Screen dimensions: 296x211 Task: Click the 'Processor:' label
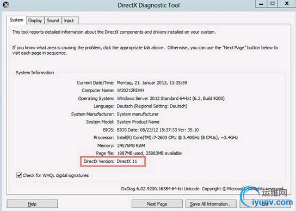[104, 138]
